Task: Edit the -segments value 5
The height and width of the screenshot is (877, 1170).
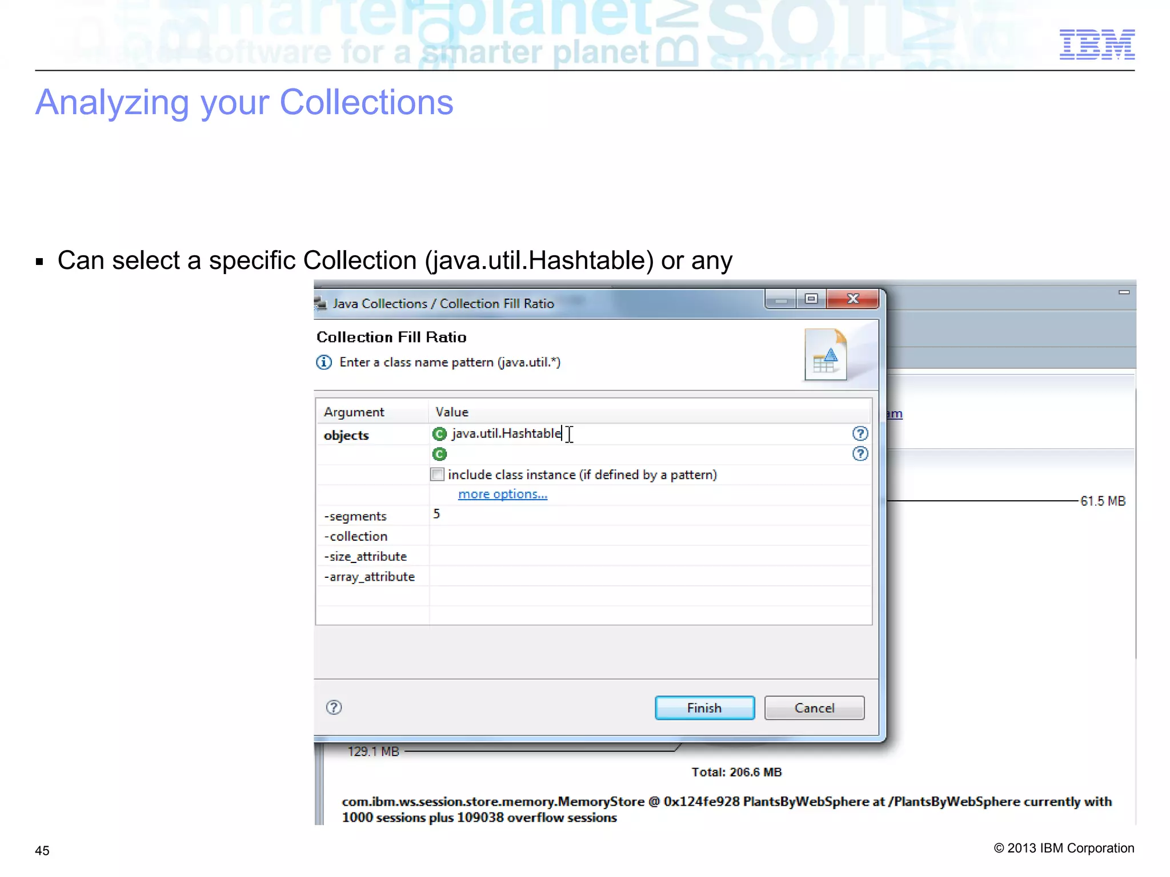Action: coord(650,514)
